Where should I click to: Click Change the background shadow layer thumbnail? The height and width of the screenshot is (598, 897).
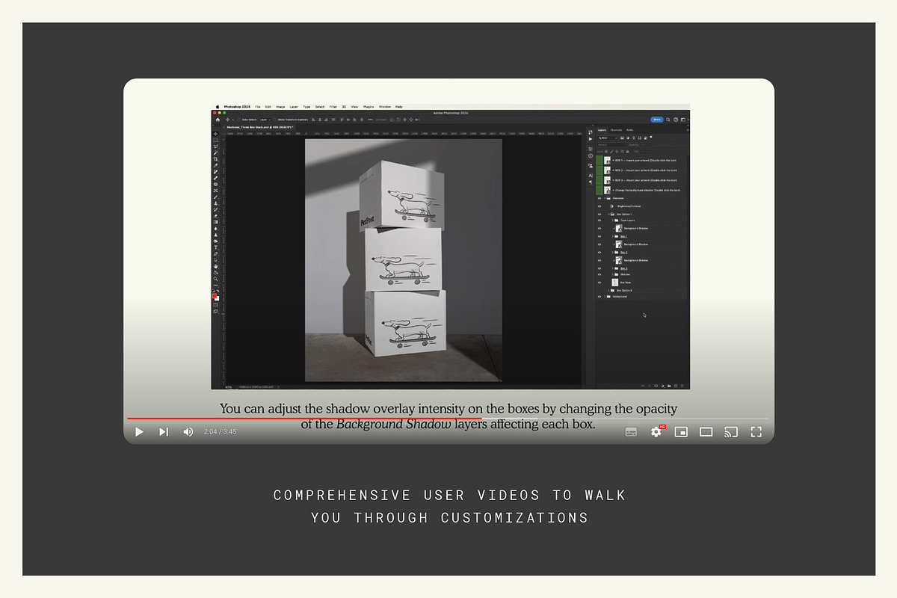pyautogui.click(x=607, y=190)
